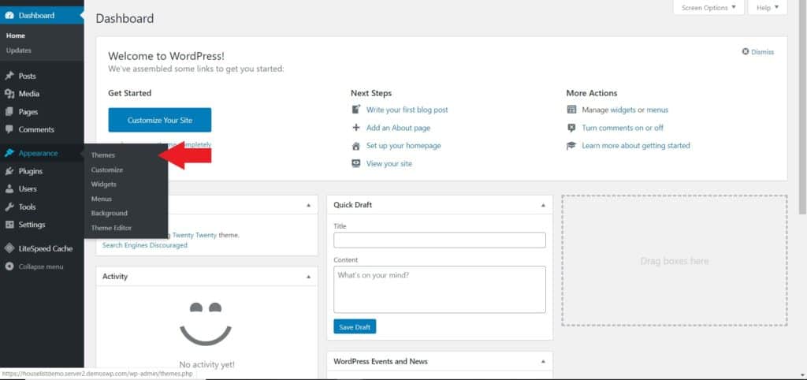Open View your site link

click(389, 164)
